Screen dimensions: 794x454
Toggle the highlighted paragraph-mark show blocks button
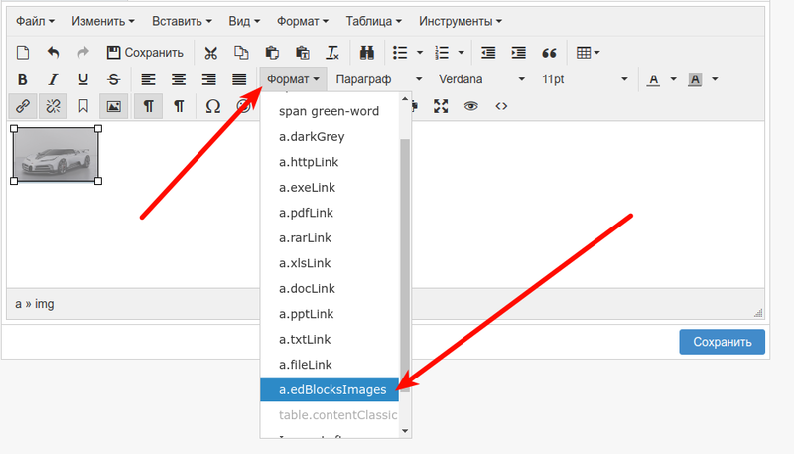pyautogui.click(x=148, y=106)
